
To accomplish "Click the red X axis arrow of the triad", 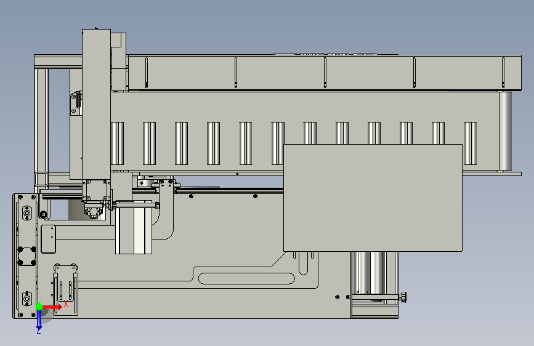I will [x=52, y=307].
